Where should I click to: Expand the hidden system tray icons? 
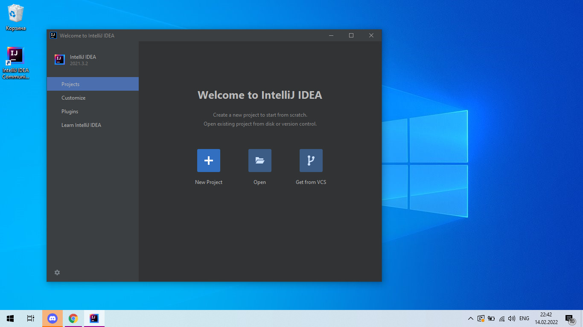click(470, 318)
